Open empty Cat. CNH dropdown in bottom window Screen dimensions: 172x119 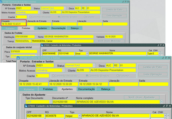[x=165, y=116]
